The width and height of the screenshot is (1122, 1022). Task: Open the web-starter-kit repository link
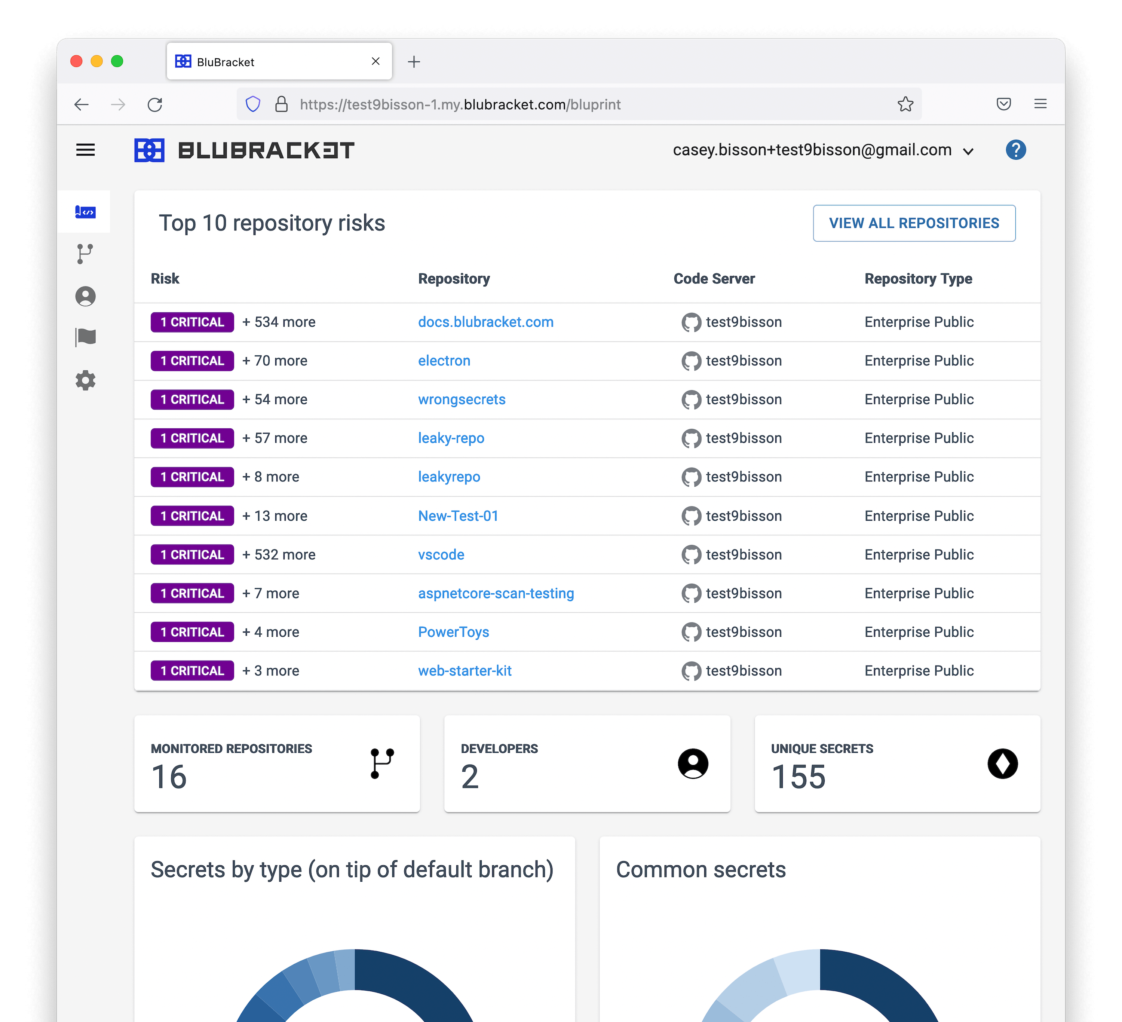pyautogui.click(x=465, y=671)
